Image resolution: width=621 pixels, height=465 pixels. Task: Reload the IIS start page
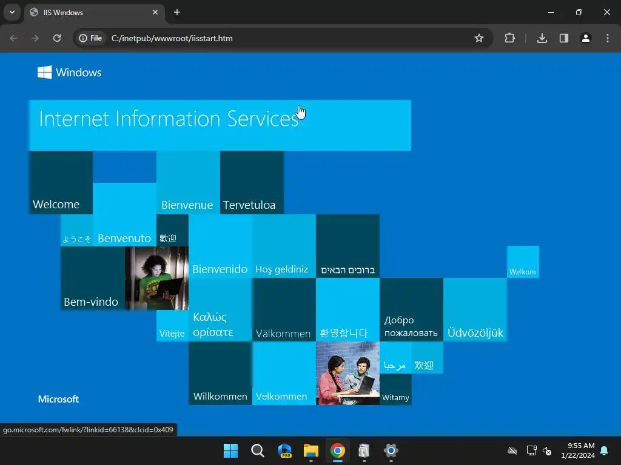(x=57, y=38)
